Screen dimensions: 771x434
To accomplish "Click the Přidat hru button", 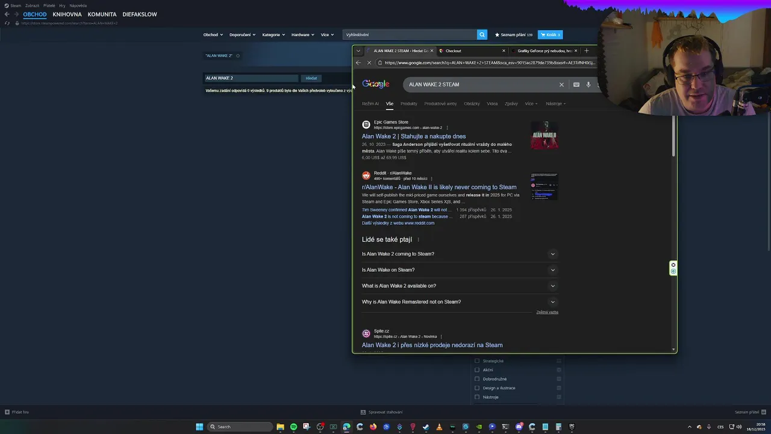I will 17,412.
